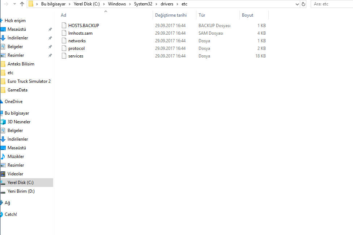Expand the chevron after Bu bilgisayar breadcrumb
Image resolution: width=353 pixels, height=235 pixels.
point(69,4)
